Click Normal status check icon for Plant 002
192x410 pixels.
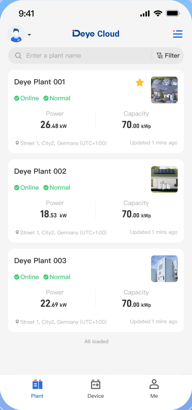46,188
